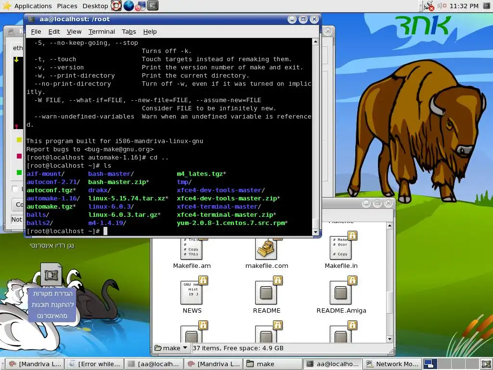Image resolution: width=493 pixels, height=370 pixels.
Task: Click the software sources desktop icon
Action: tap(51, 274)
